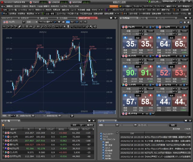193x162 pixels.
Task: Uncheck the テクニカル news category
Action: point(103,153)
